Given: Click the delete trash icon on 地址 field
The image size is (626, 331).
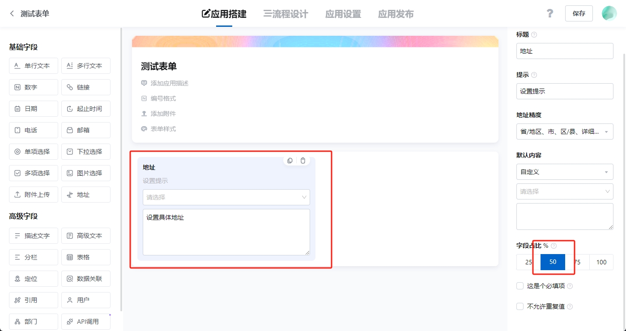Looking at the screenshot, I should click(303, 161).
